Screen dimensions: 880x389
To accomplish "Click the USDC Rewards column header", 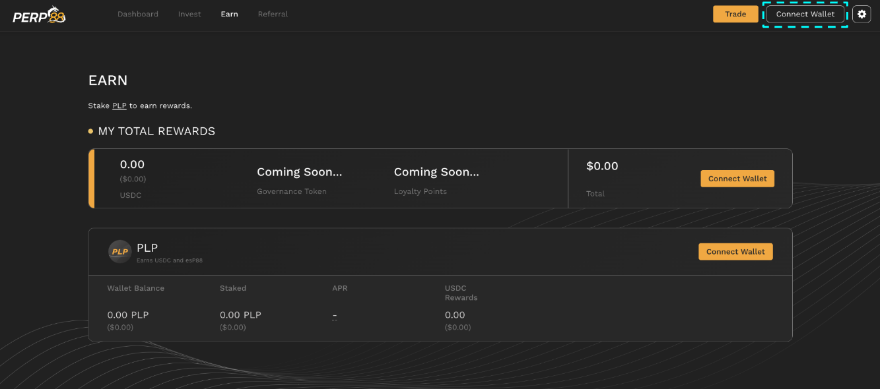I will tap(461, 293).
